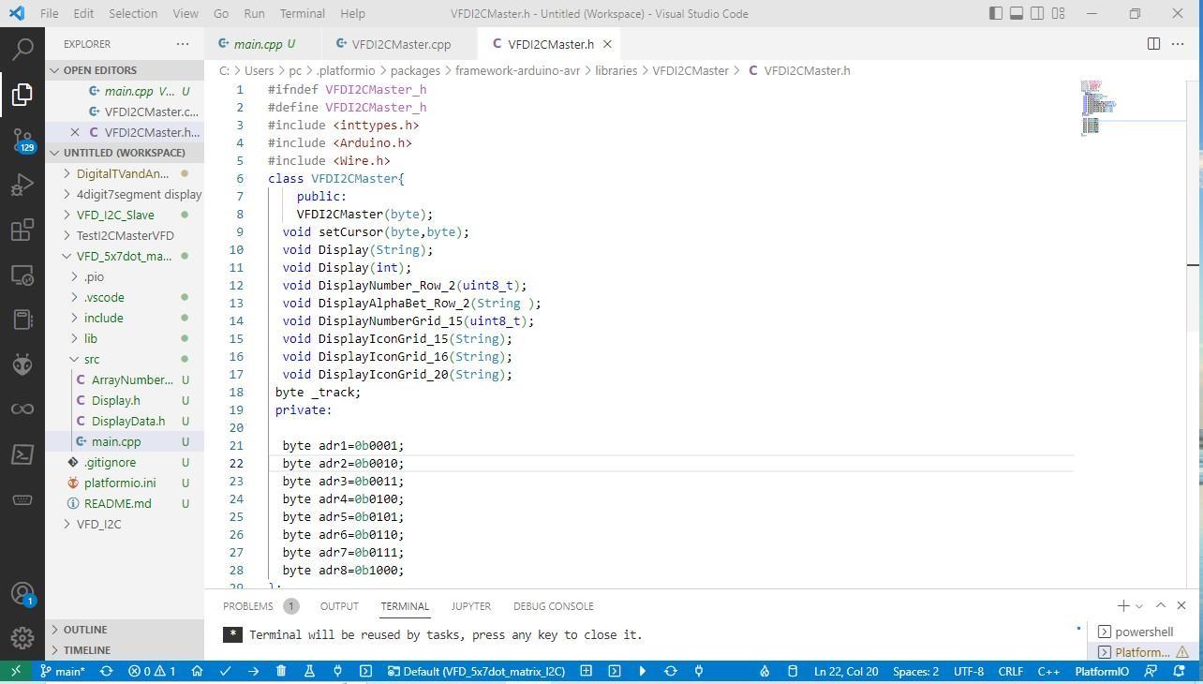1203x684 pixels.
Task: Open the Manage gear icon
Action: pyautogui.click(x=22, y=638)
